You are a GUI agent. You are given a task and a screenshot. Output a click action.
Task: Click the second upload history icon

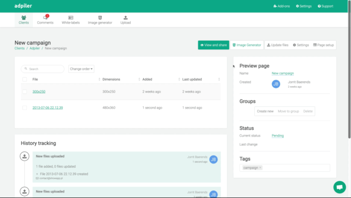[x=25, y=191]
